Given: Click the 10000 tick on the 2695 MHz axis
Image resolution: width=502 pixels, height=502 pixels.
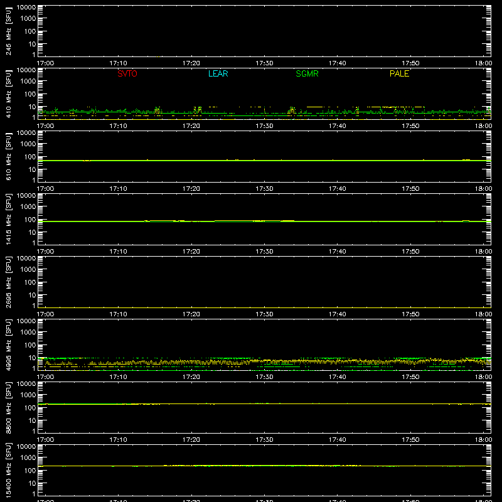Looking at the screenshot, I should tap(26, 259).
